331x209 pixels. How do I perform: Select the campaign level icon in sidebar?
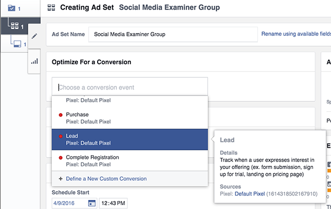[11, 8]
